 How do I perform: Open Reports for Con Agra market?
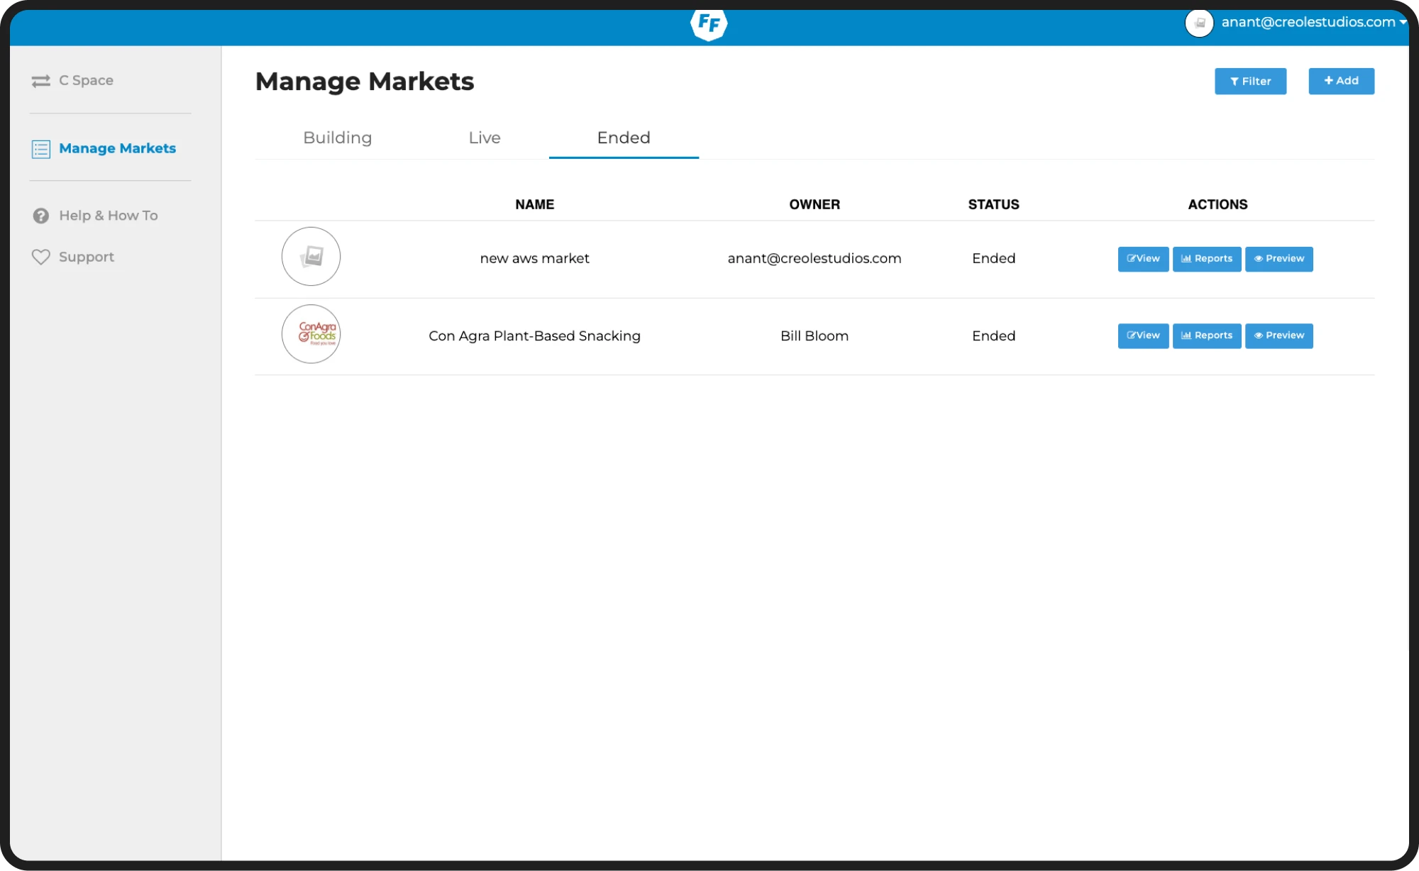(1207, 336)
